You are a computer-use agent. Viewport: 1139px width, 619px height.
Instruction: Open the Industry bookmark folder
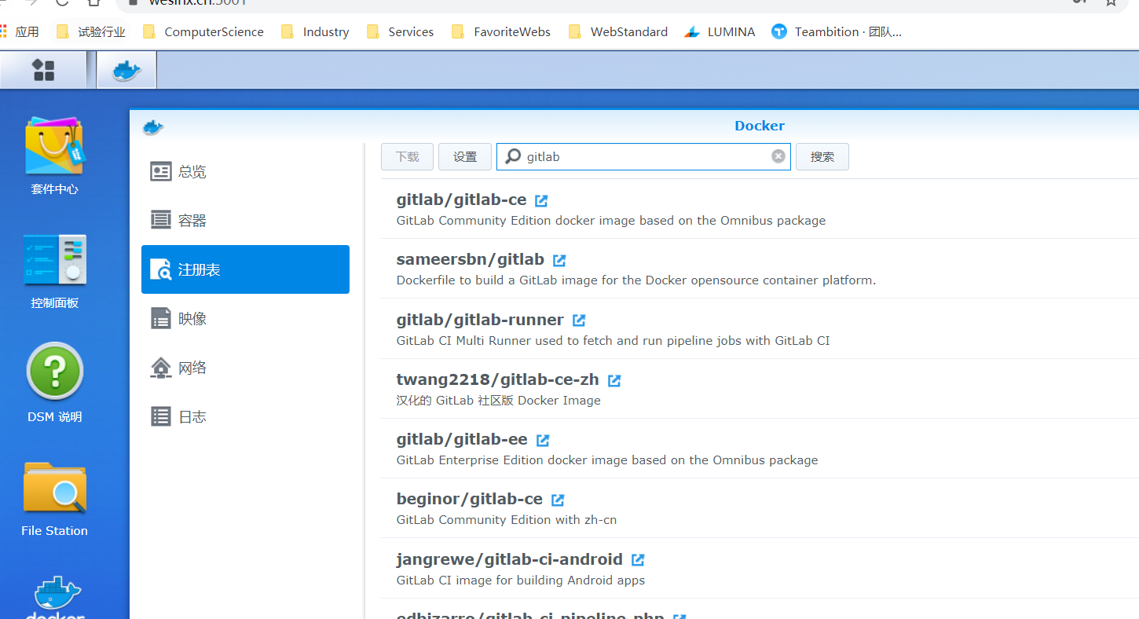[315, 32]
